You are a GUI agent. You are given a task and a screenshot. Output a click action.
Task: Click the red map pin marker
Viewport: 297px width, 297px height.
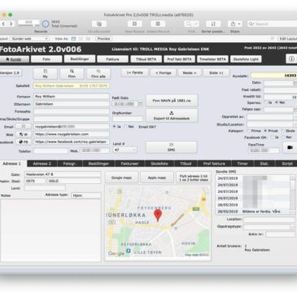coord(158,215)
